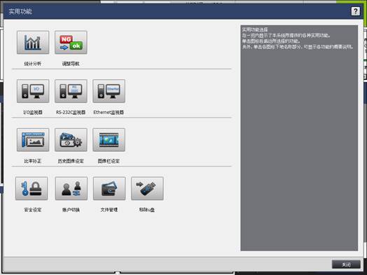367x275 pixels.
Task: Open the 账户切换 user switch icon
Action: click(71, 188)
